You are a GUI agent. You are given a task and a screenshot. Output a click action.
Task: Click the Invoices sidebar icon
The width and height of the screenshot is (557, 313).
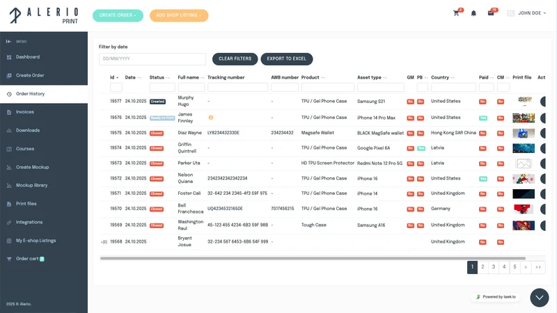pyautogui.click(x=9, y=112)
